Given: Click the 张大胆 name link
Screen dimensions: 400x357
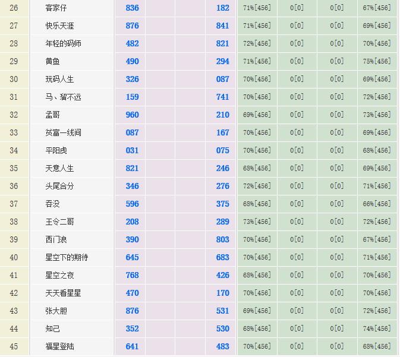Looking at the screenshot, I should pos(56,311).
